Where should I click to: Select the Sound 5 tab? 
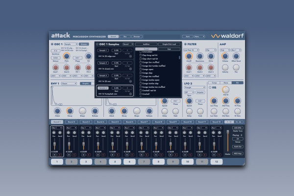[115, 122]
